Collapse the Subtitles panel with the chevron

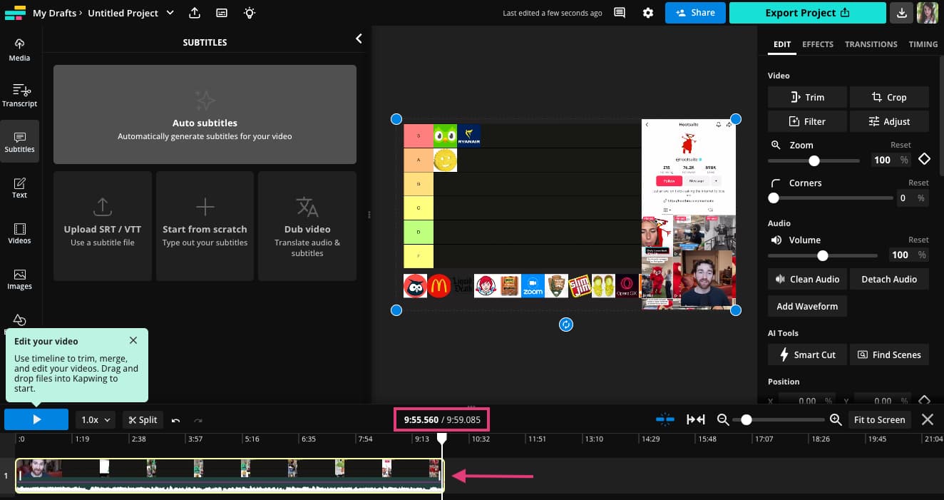[359, 39]
